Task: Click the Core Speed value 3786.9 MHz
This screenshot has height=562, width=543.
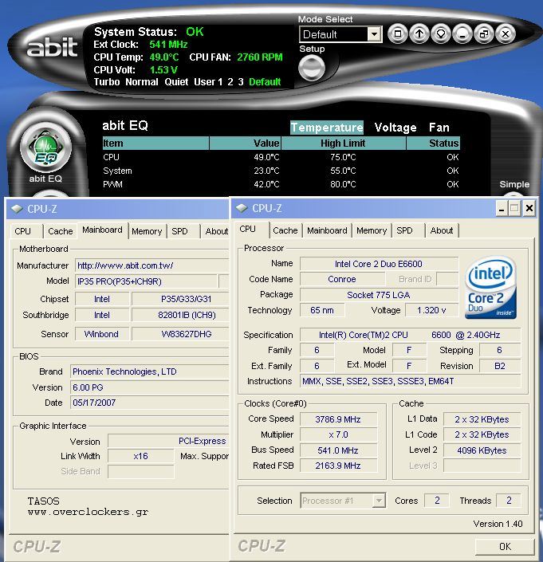Action: click(338, 419)
